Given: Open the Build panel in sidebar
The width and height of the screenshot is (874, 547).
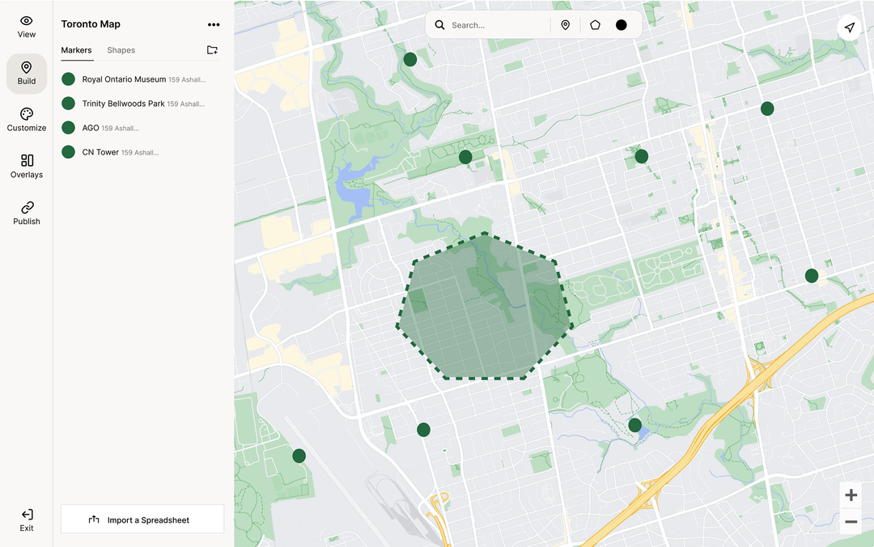Looking at the screenshot, I should tap(26, 73).
